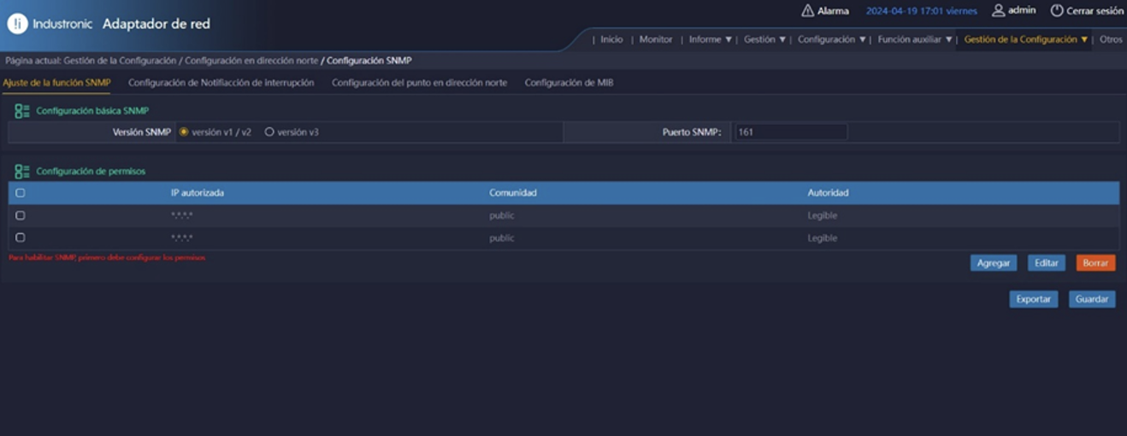Check the second permission row checkbox

[x=21, y=239]
